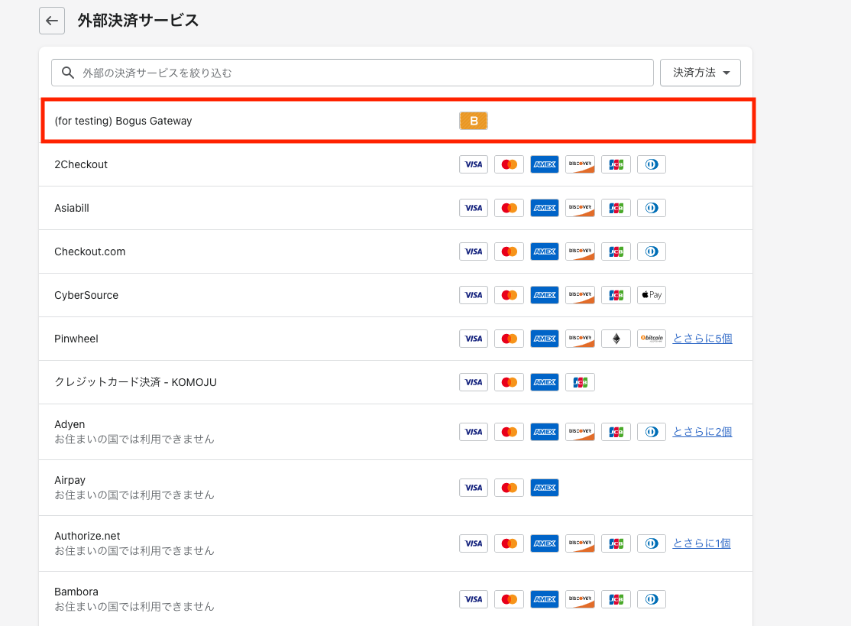The width and height of the screenshot is (851, 626).
Task: Click the Diners Club icon in Bambora row
Action: 652,598
